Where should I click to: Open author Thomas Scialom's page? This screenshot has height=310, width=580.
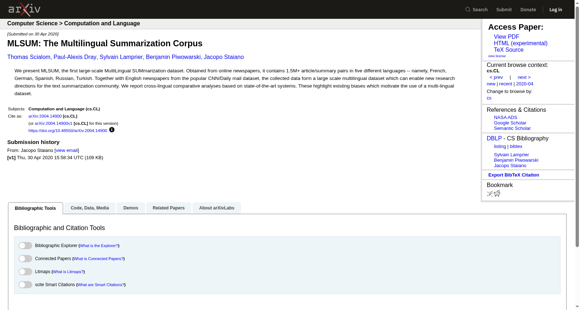tap(29, 57)
